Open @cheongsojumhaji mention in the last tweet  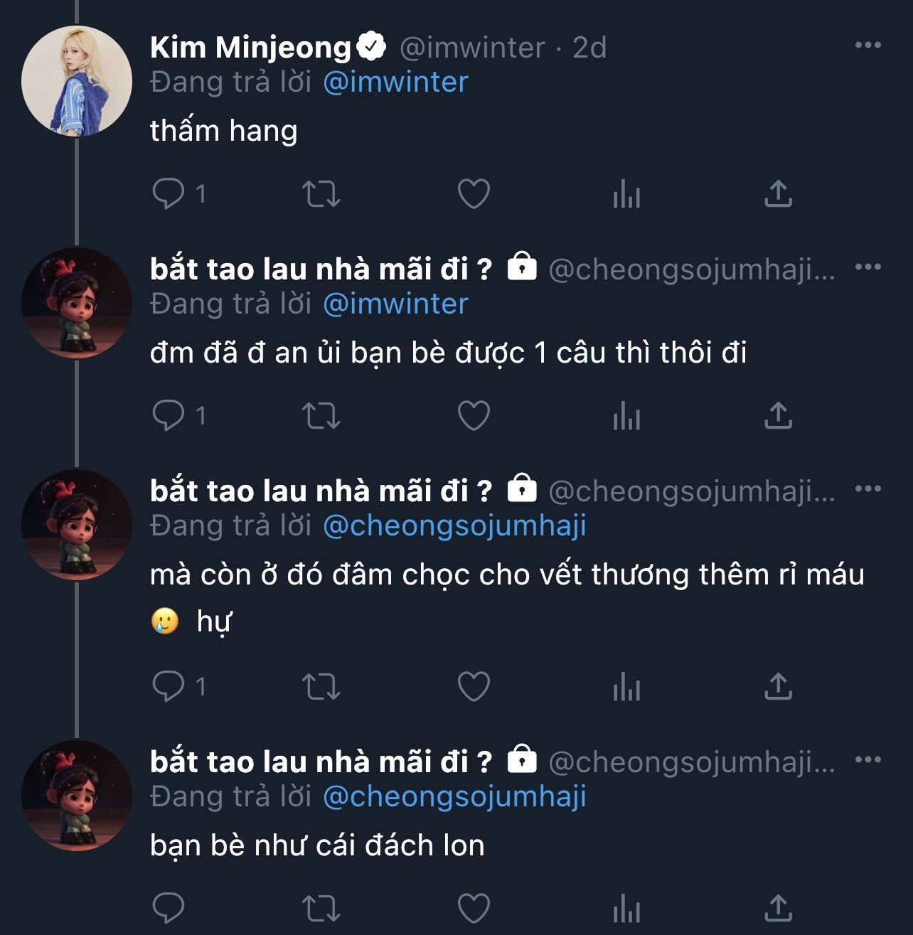[454, 796]
